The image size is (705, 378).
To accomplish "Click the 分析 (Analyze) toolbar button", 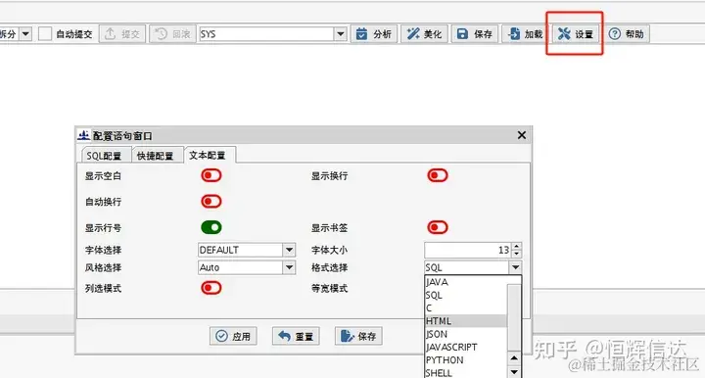I will (x=374, y=33).
